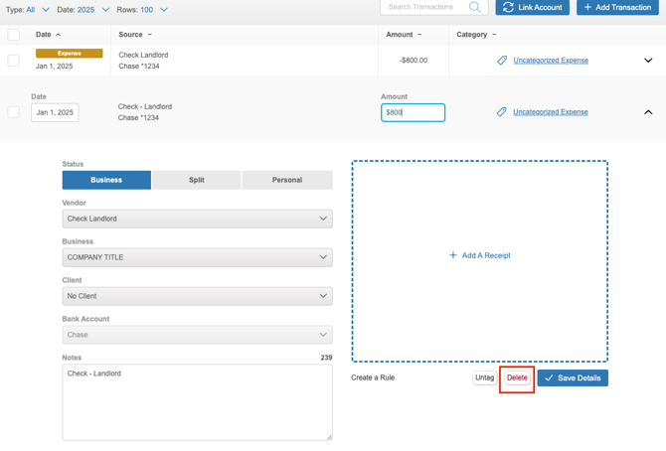Click tag icon in first transaction row
Screen dimensions: 666x451
(502, 61)
